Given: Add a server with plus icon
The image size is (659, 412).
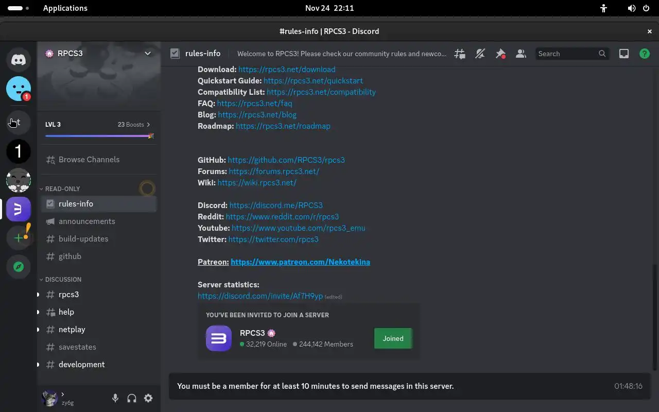Looking at the screenshot, I should pos(19,238).
